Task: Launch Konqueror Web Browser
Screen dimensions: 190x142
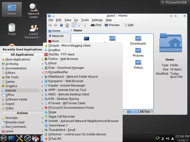Action: 83,81
